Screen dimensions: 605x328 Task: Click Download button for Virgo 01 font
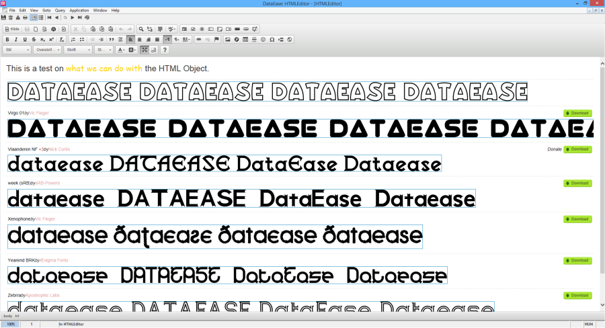577,113
